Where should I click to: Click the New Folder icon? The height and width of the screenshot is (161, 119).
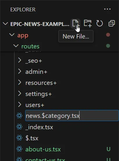(x=88, y=24)
